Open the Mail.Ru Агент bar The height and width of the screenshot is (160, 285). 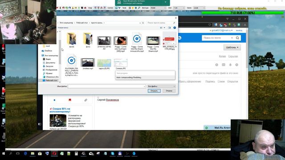(217, 128)
